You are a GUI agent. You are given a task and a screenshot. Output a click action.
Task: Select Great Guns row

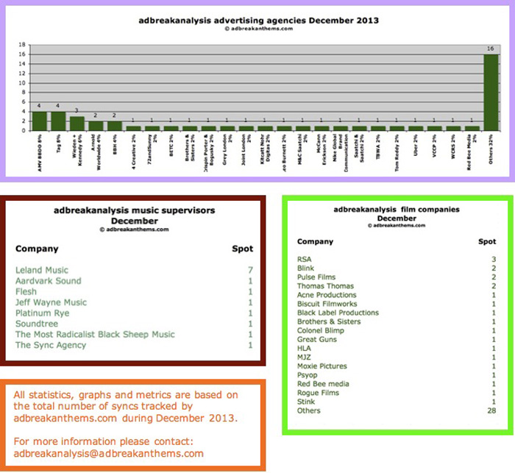pos(397,339)
